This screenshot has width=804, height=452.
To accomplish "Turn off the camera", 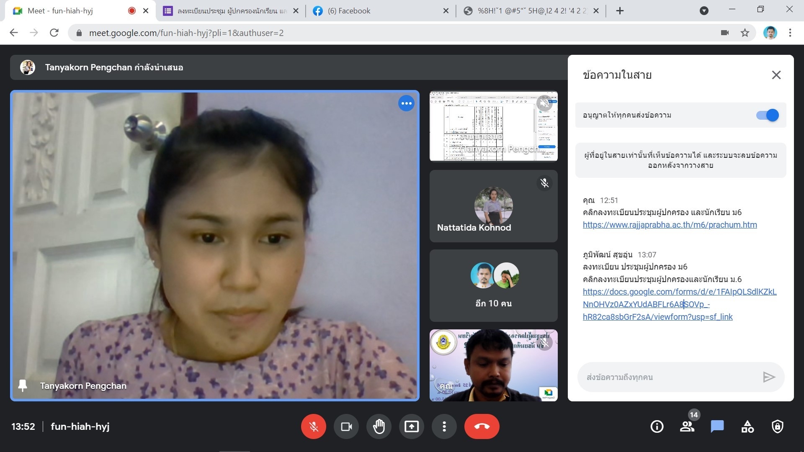I will point(346,426).
